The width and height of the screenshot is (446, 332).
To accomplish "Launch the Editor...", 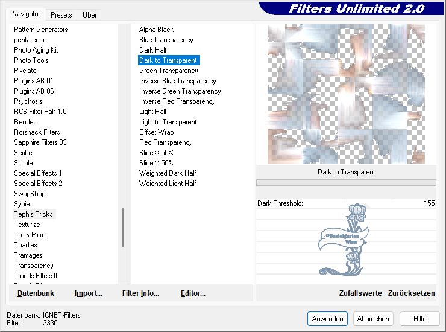I will tap(193, 293).
